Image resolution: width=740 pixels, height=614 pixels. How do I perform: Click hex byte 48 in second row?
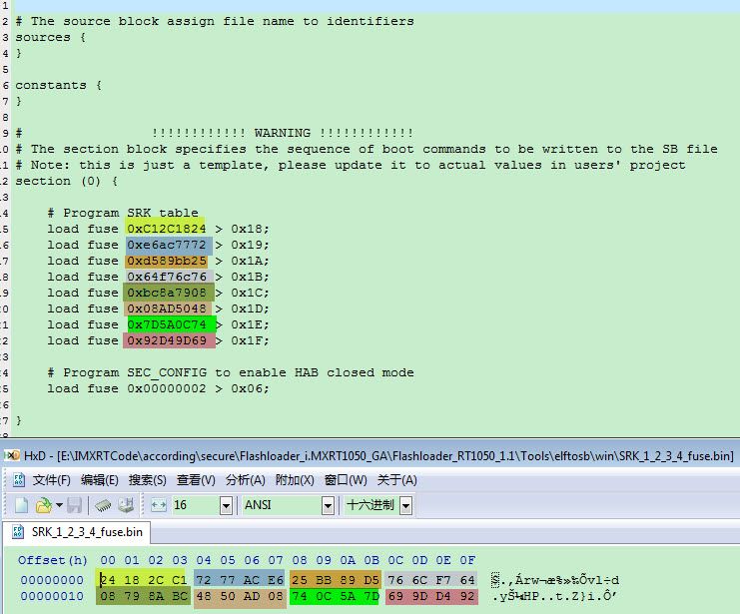204,596
